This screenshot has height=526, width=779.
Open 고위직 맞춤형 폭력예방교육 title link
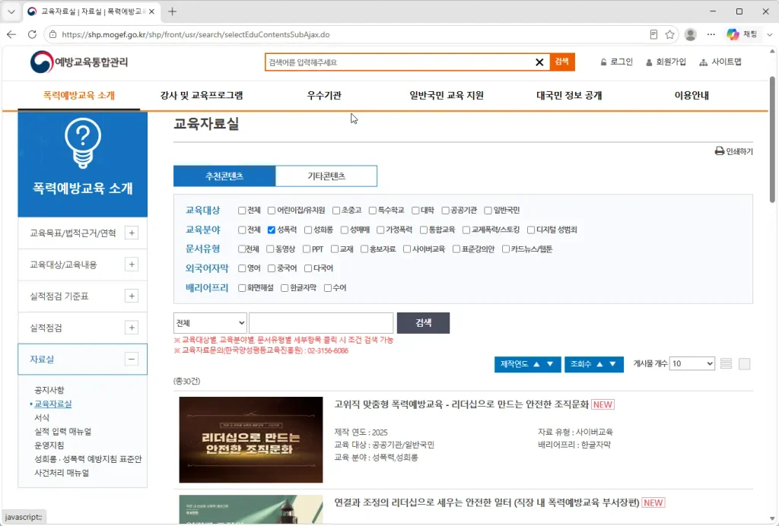462,404
